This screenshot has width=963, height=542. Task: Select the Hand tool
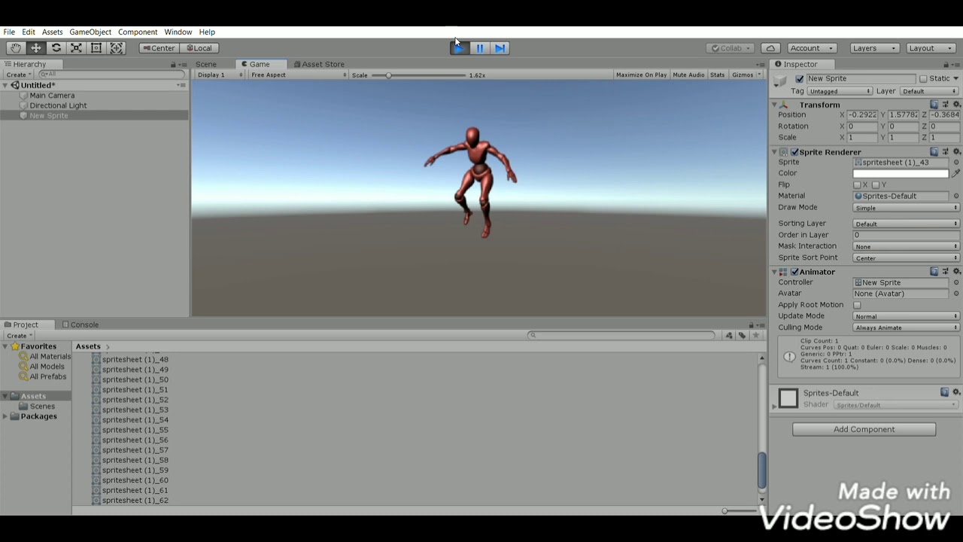coord(16,48)
